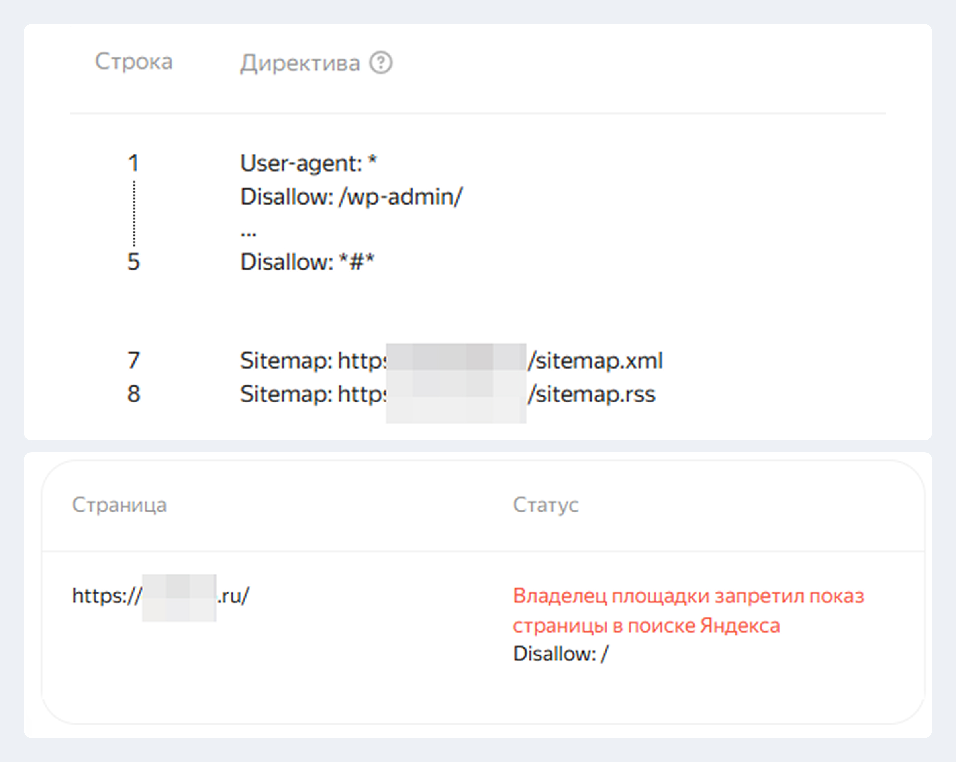Click the Строка column header
956x762 pixels.
click(133, 61)
